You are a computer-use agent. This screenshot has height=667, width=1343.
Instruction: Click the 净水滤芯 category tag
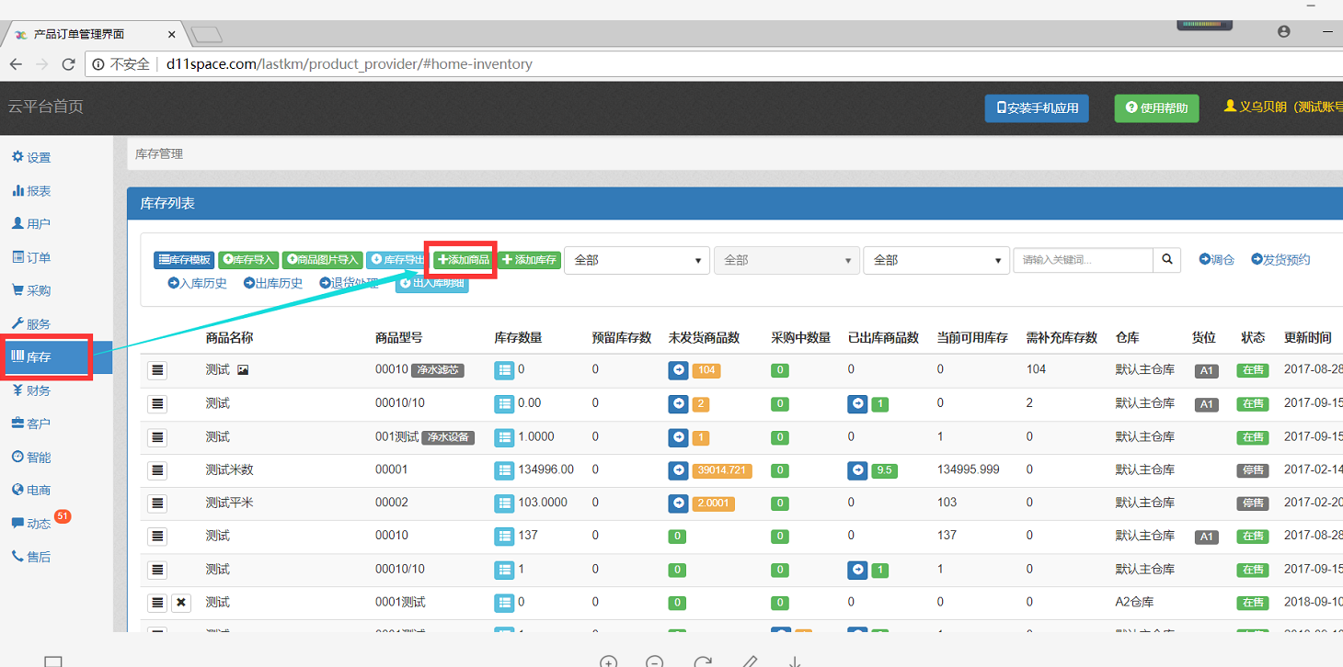point(438,370)
